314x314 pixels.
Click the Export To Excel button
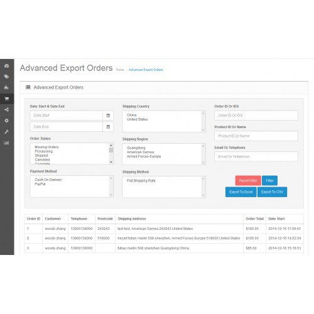[241, 192]
